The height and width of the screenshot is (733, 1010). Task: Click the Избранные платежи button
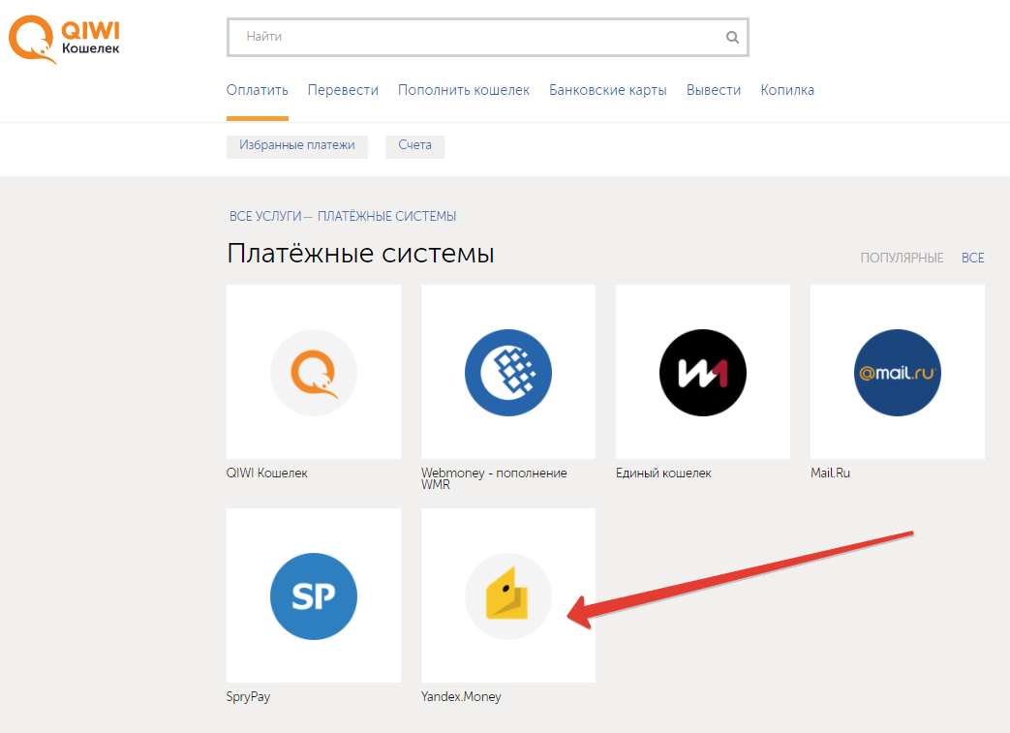coord(297,146)
